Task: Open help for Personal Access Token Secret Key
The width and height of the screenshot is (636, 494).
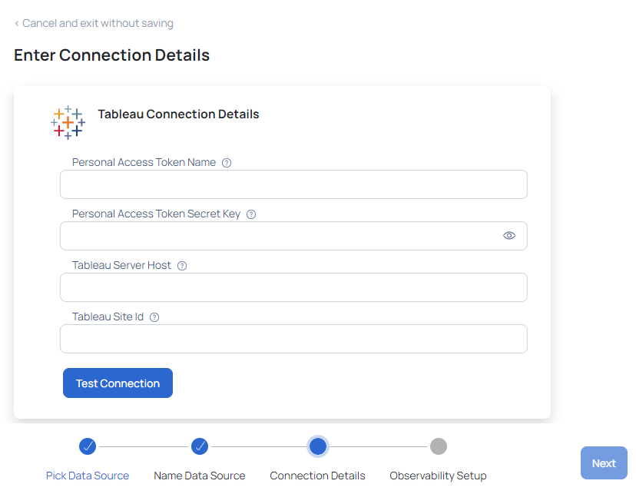Action: [251, 214]
